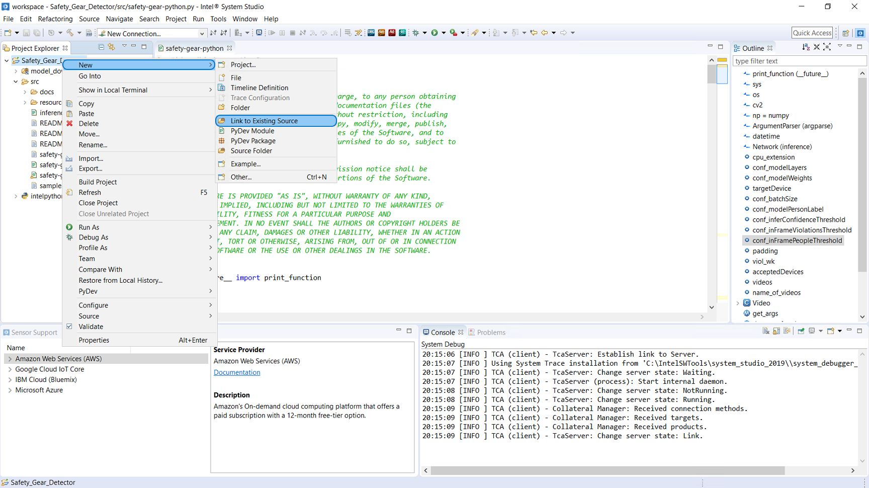Screen dimensions: 869x488
Task: Click the Open a Terminal monitor icon
Action: pyautogui.click(x=259, y=33)
